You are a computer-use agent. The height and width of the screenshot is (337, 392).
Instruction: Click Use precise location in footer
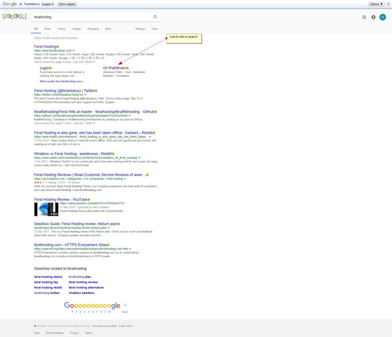pos(104,326)
